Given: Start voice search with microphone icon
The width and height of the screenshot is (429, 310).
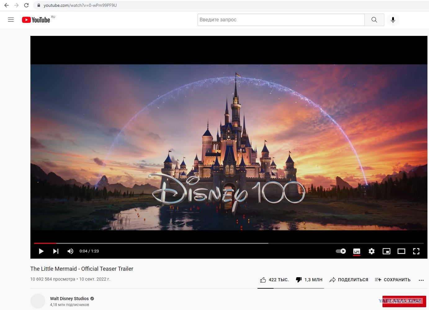Looking at the screenshot, I should 393,20.
